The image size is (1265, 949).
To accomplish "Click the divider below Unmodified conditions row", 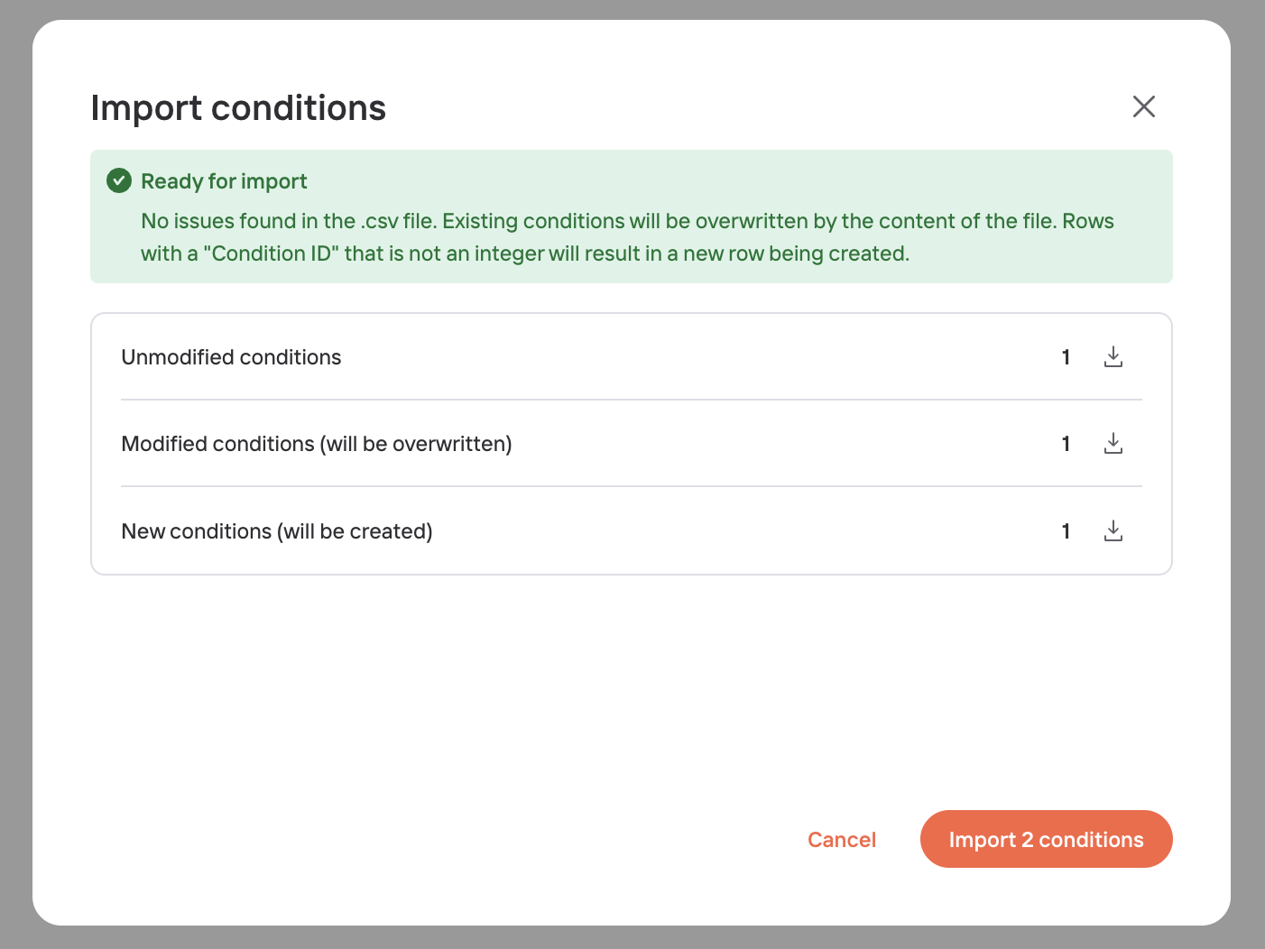I will pos(632,400).
